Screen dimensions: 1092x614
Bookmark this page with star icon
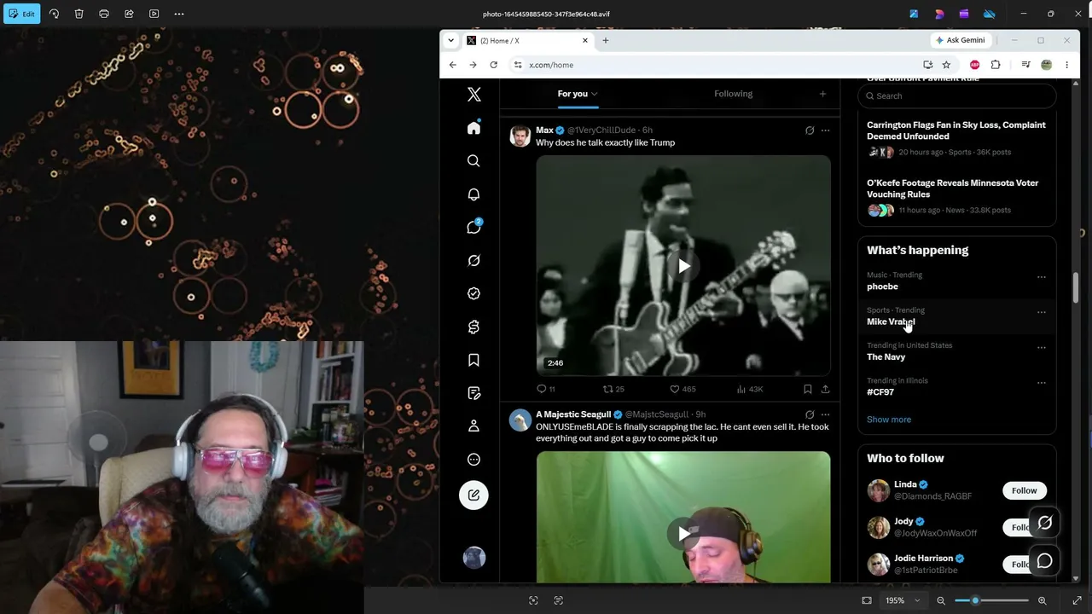(946, 65)
